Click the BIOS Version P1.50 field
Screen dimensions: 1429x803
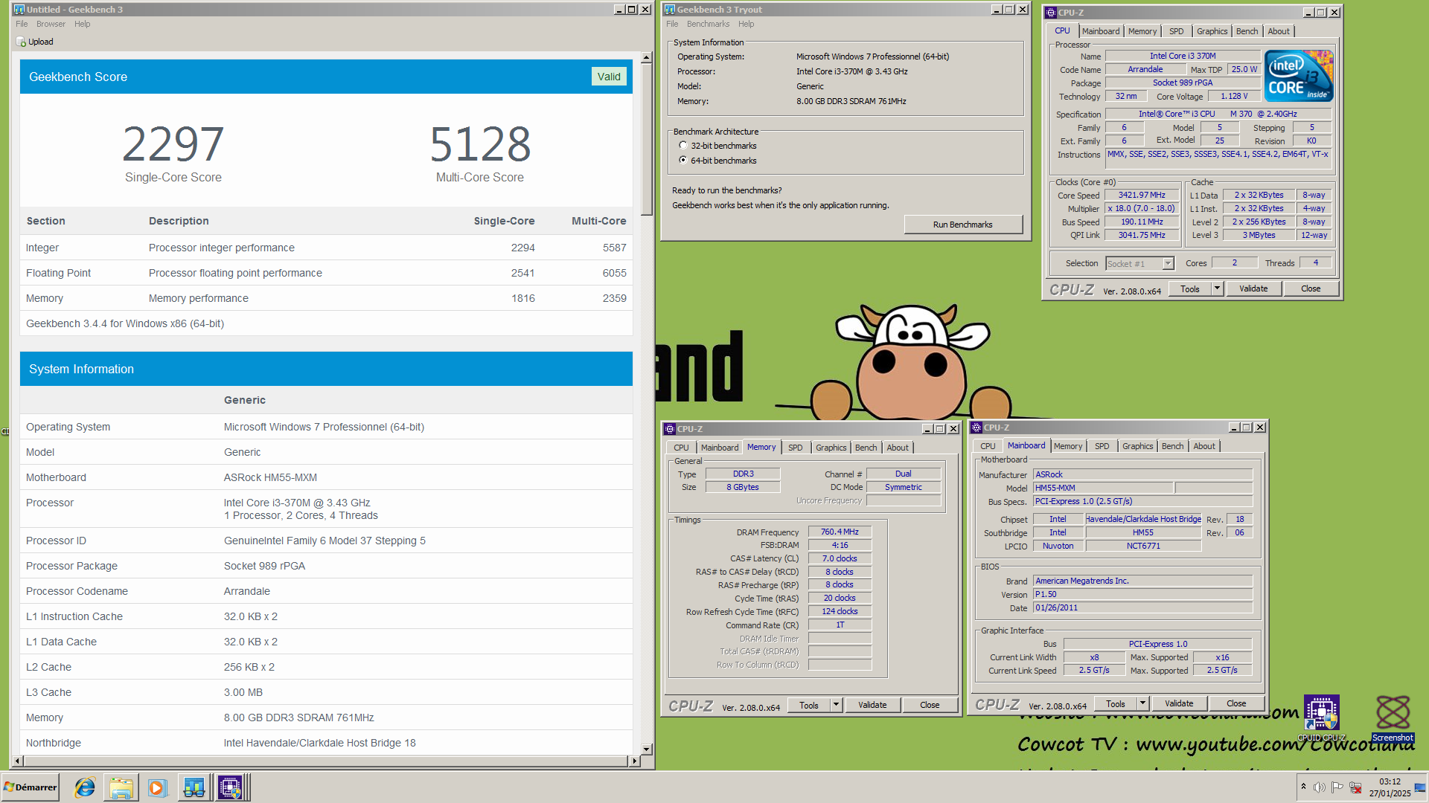point(1142,594)
